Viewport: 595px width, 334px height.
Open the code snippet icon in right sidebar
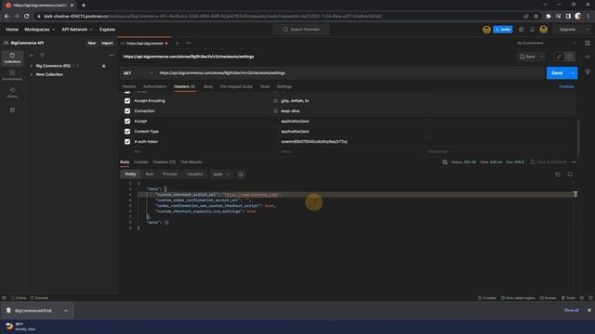click(588, 57)
